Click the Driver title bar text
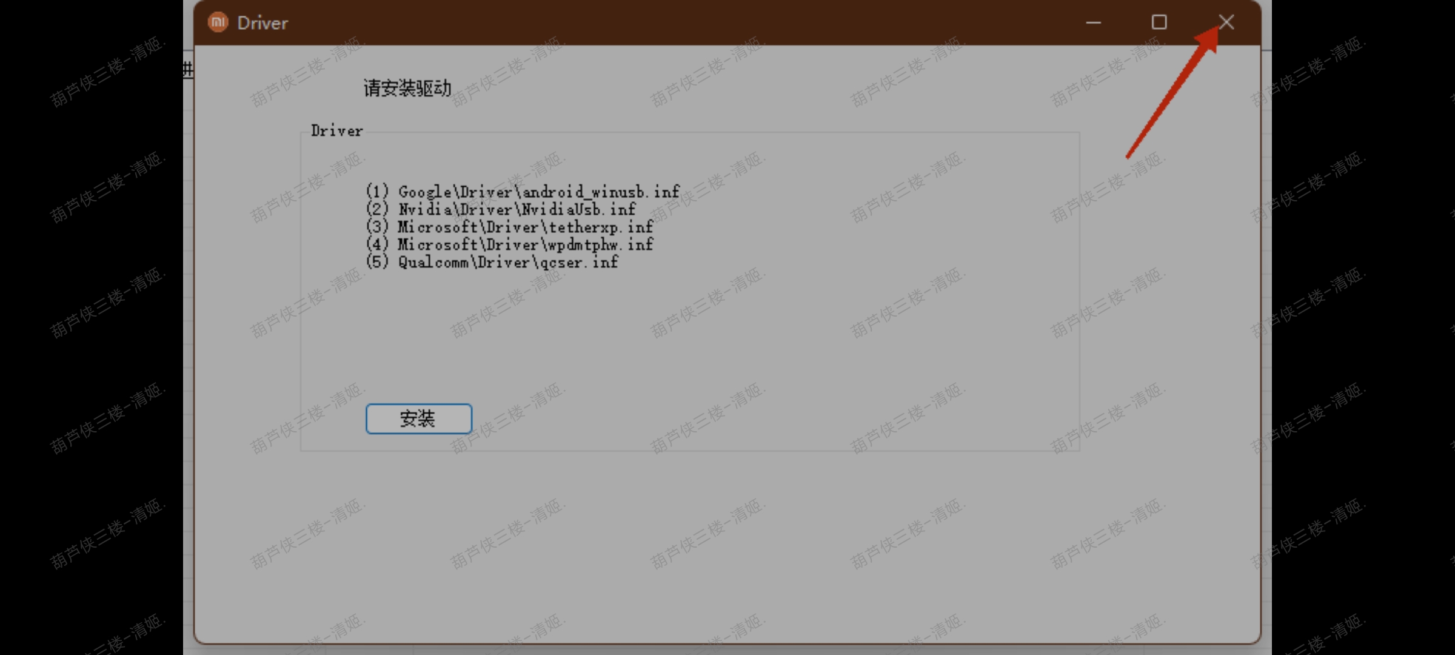Image resolution: width=1455 pixels, height=655 pixels. coord(263,23)
